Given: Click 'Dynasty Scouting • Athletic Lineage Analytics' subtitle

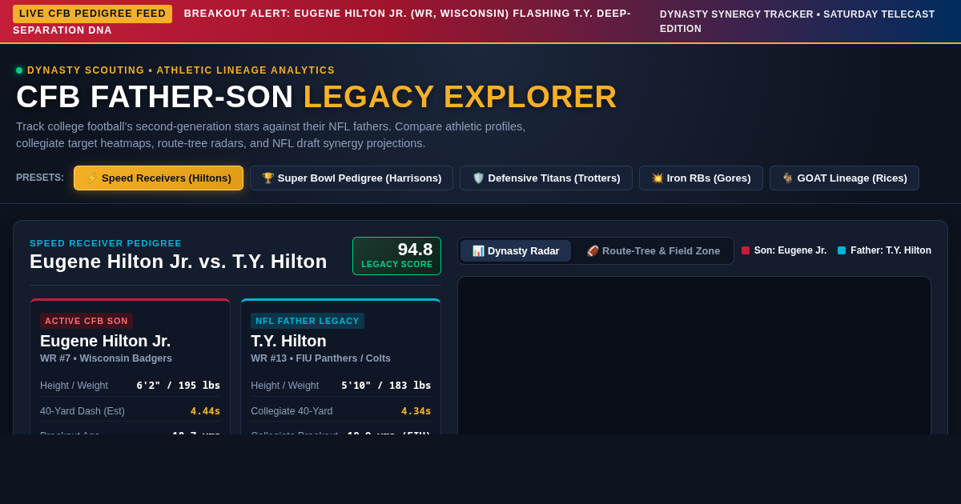Looking at the screenshot, I should coord(181,70).
